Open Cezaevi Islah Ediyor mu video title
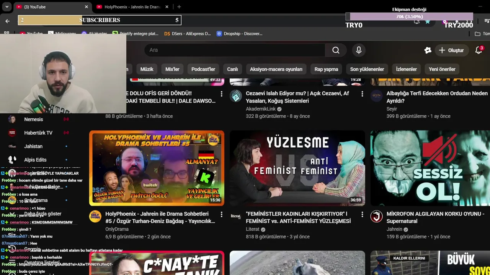 pyautogui.click(x=297, y=97)
